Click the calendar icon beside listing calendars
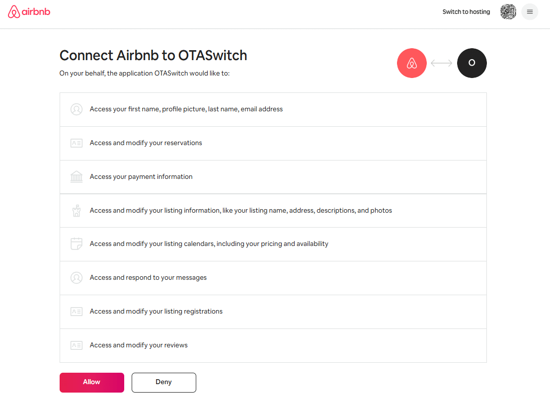 click(77, 244)
